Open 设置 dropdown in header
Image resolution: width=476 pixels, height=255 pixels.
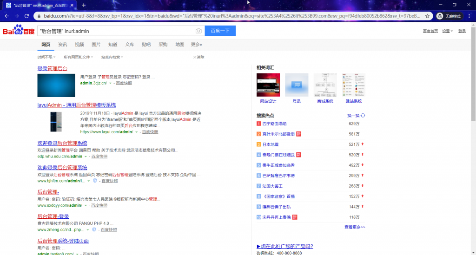(x=448, y=31)
